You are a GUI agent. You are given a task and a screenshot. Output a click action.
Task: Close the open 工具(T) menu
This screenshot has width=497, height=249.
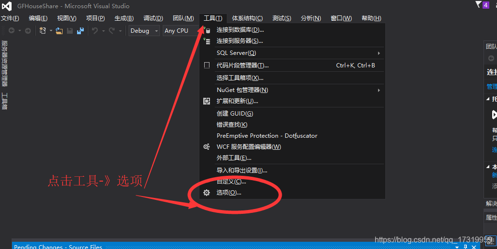coord(213,18)
